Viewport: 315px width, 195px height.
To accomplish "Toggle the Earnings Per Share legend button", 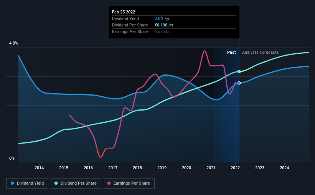I will (x=129, y=183).
